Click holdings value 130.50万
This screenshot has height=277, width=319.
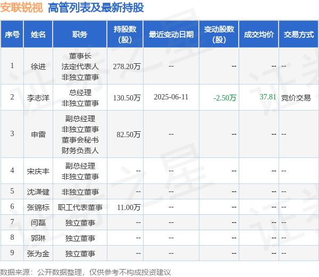coord(127,98)
